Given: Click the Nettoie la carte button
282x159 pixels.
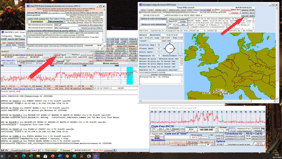Looking at the screenshot, I should 174,10.
